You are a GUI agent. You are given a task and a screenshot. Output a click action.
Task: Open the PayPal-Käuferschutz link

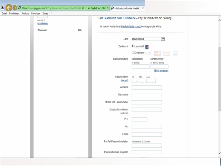click(x=131, y=27)
